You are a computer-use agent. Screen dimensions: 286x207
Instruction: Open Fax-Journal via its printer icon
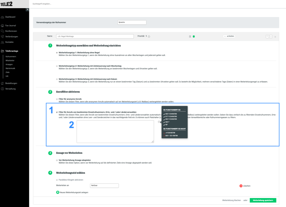point(2,26)
